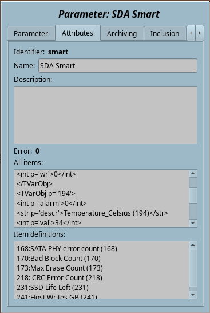Viewport: 210px width, 313px height.
Task: Click the All items scrollbar up arrow
Action: [x=193, y=174]
